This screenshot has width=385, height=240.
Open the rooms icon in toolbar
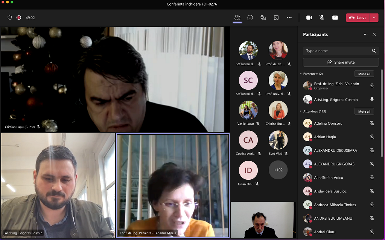pos(276,18)
